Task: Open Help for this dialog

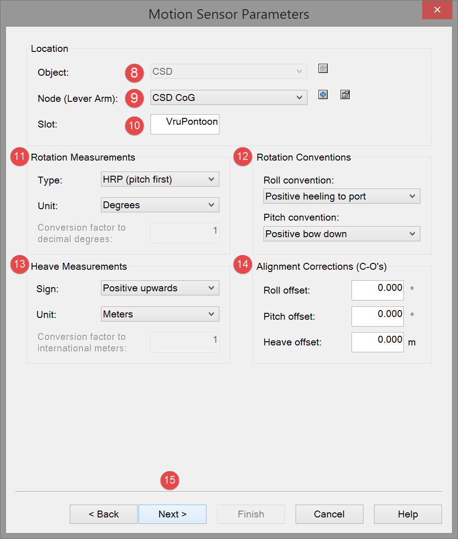Action: point(408,514)
